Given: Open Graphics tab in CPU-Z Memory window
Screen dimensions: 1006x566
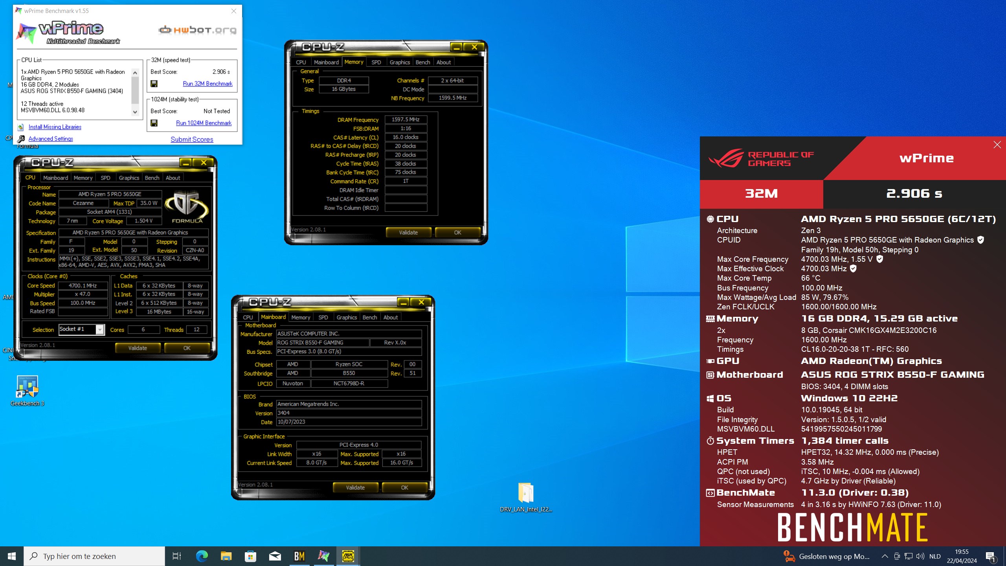Looking at the screenshot, I should 400,62.
